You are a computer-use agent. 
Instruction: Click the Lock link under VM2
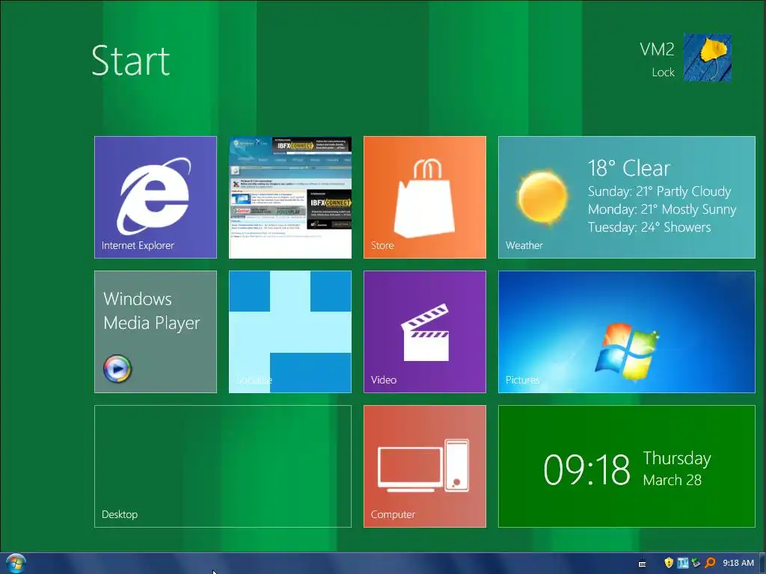663,72
